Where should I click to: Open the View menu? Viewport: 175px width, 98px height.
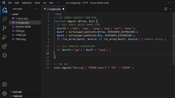[x=37, y=3]
